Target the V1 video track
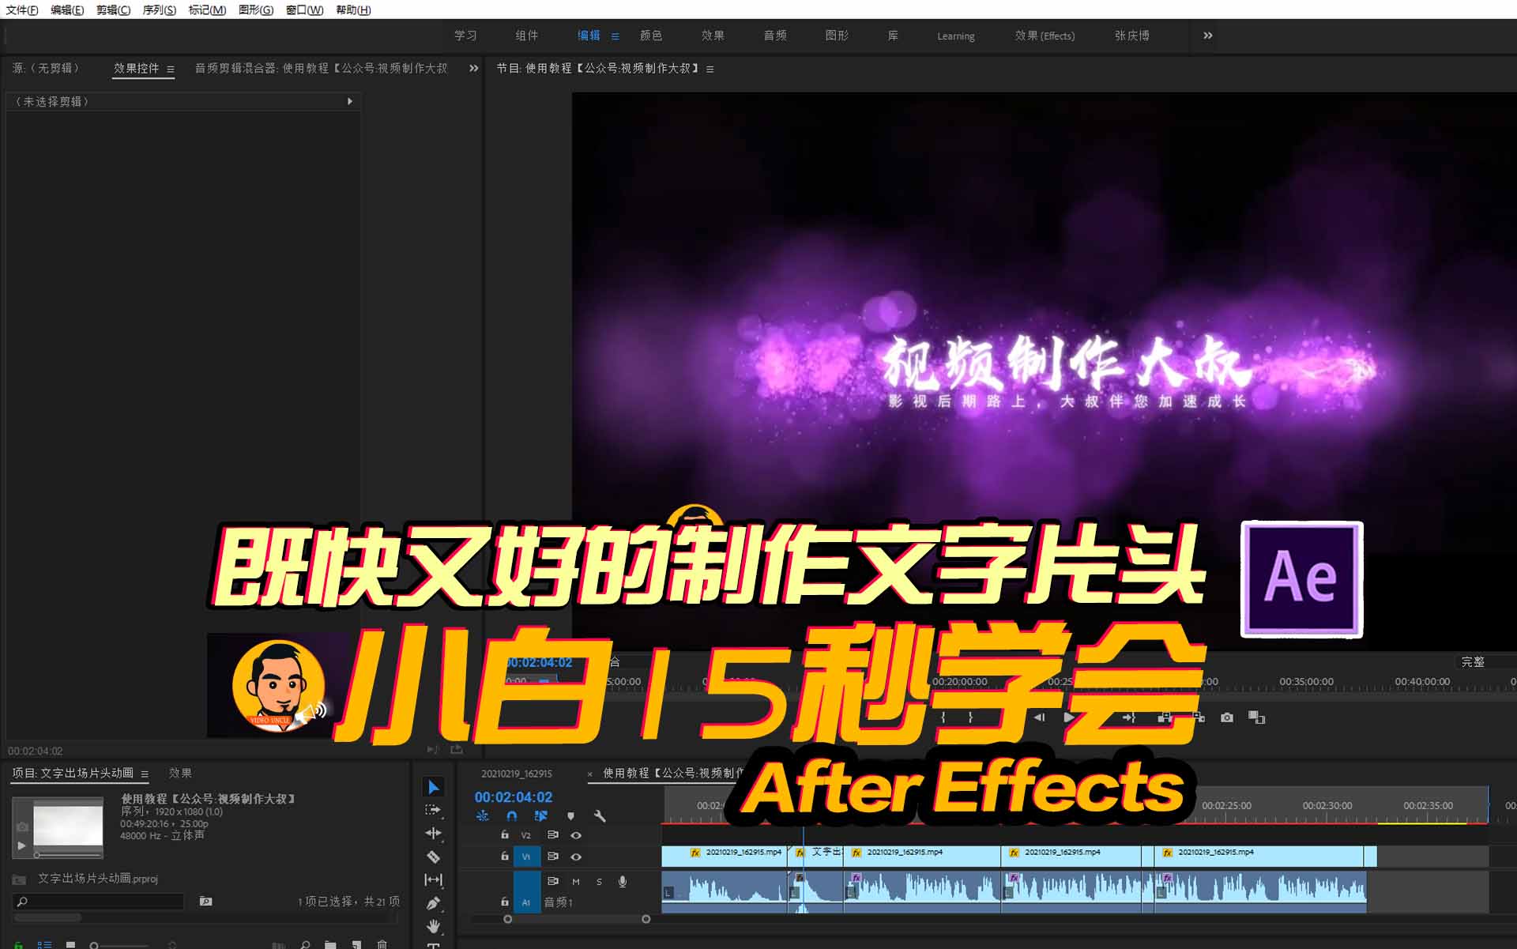 (526, 856)
